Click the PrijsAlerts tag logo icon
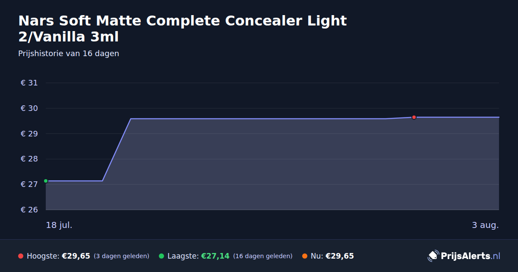The width and height of the screenshot is (518, 272). 433,256
